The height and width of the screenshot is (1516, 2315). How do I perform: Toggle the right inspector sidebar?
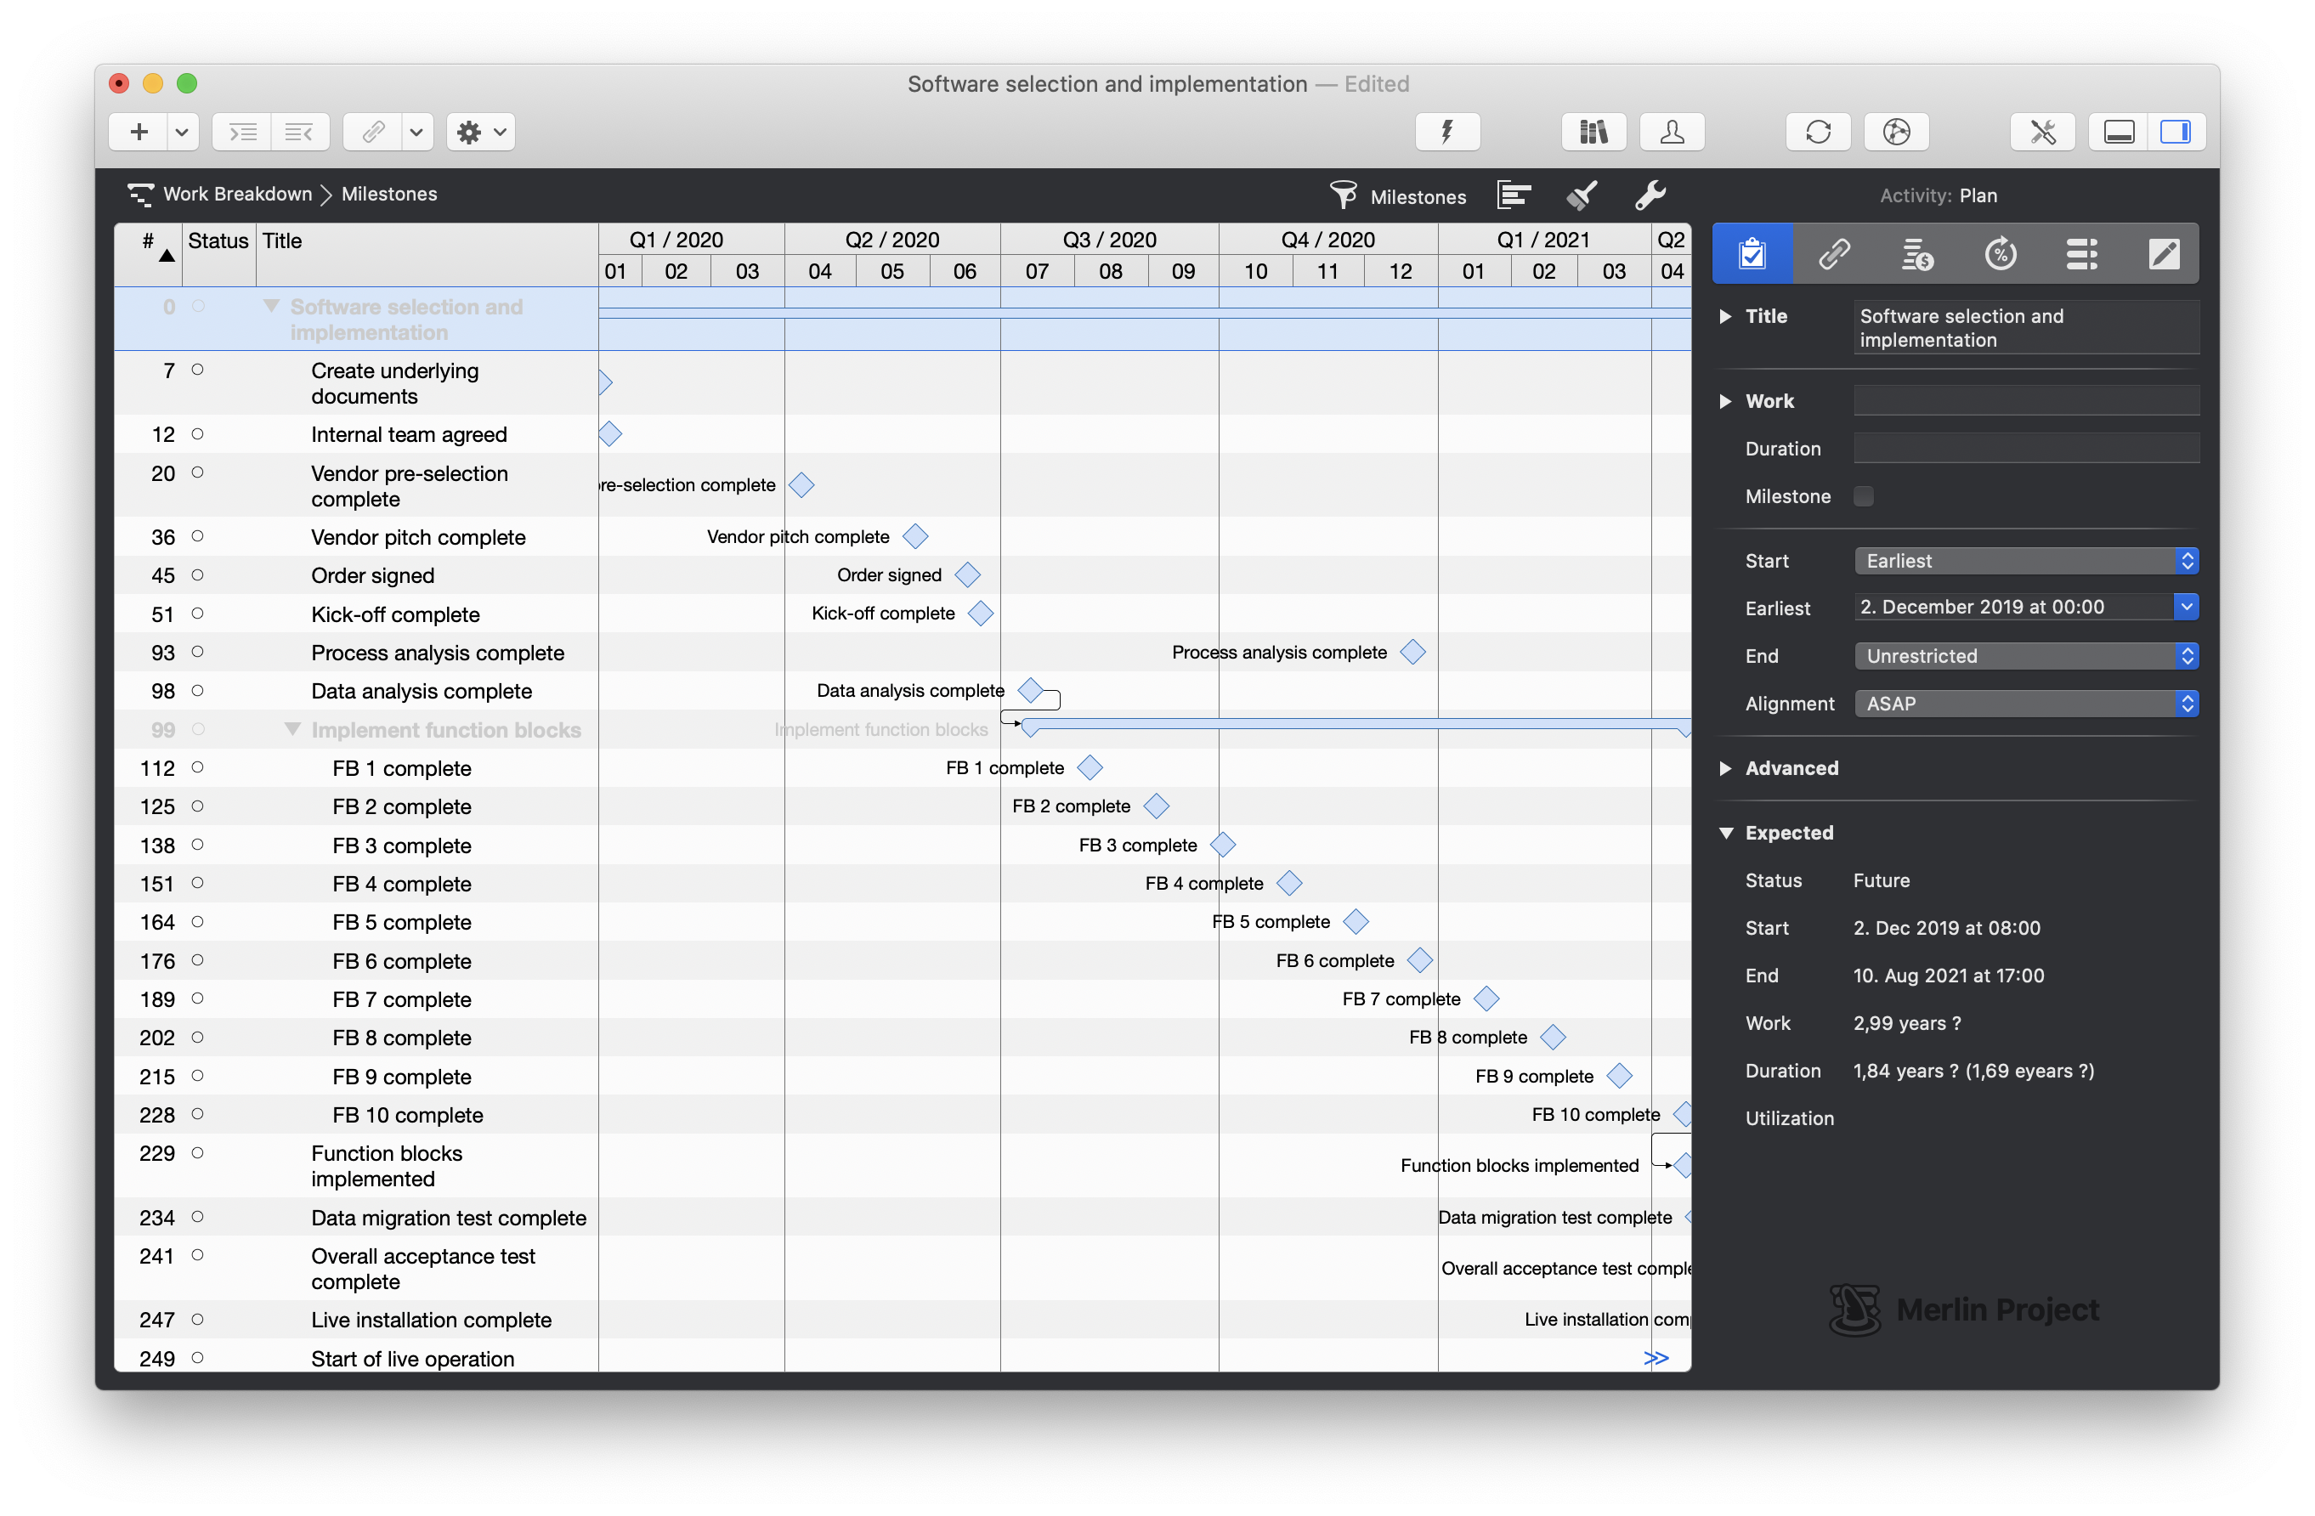(x=2175, y=131)
